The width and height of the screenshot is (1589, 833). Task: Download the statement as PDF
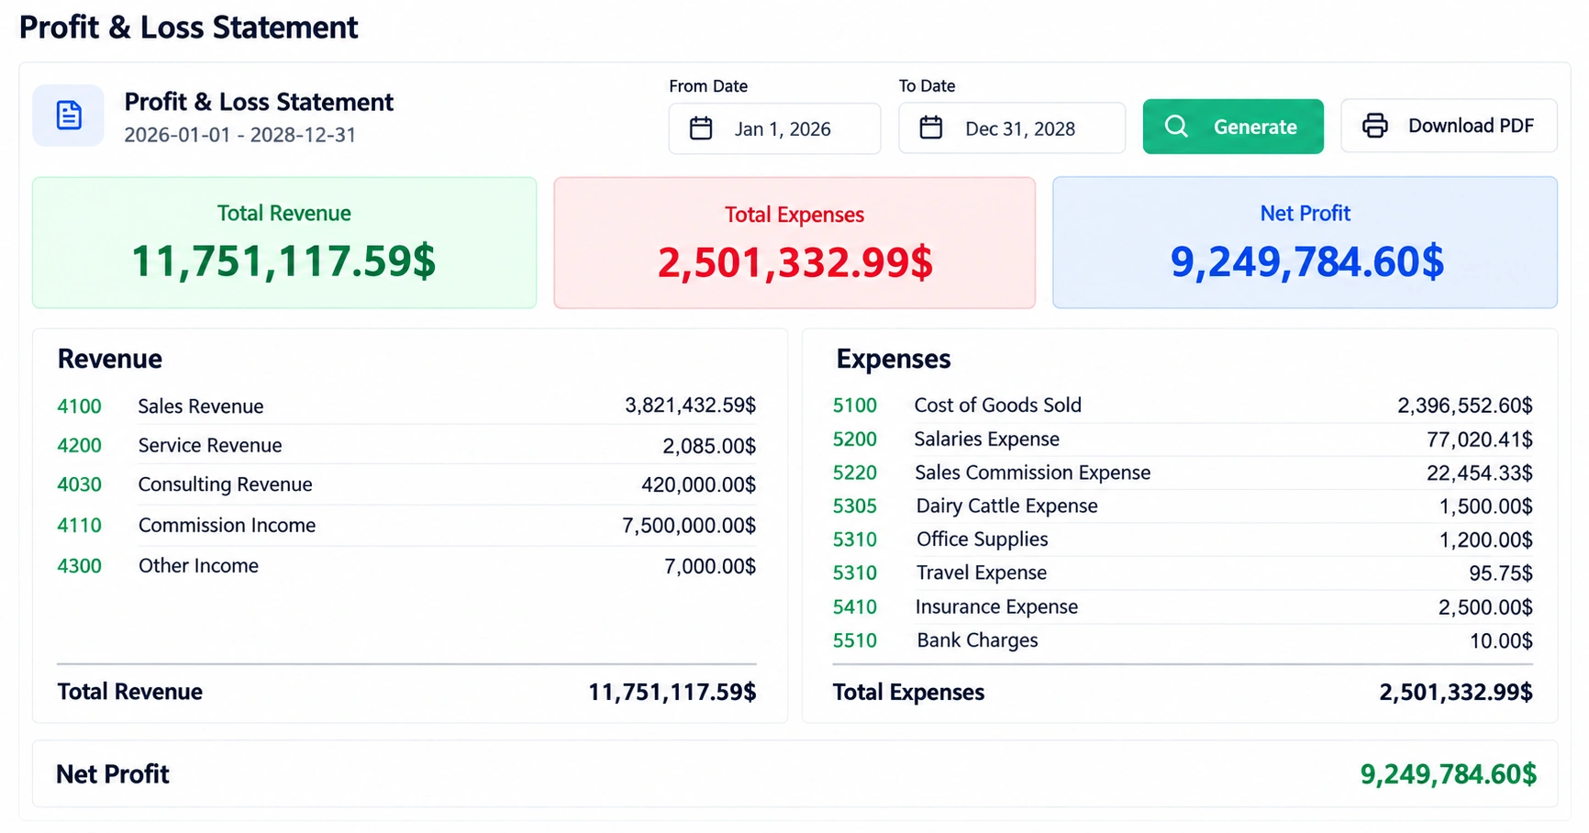1449,126
